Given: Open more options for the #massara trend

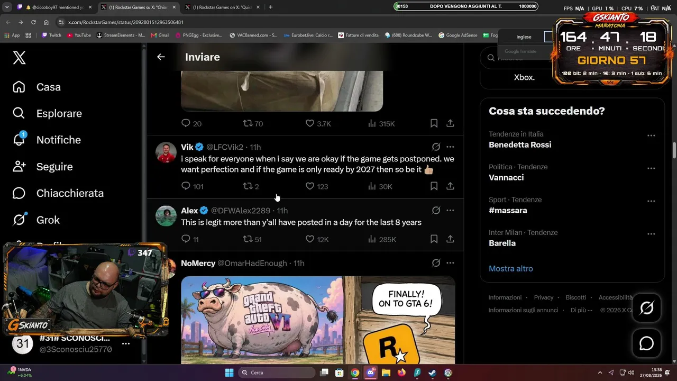Looking at the screenshot, I should click(x=651, y=201).
